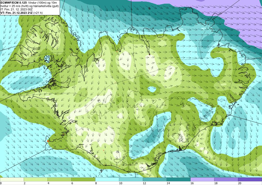262x185 pixels.
Task: Click the legend scale label '8'
Action: [x=96, y=183]
